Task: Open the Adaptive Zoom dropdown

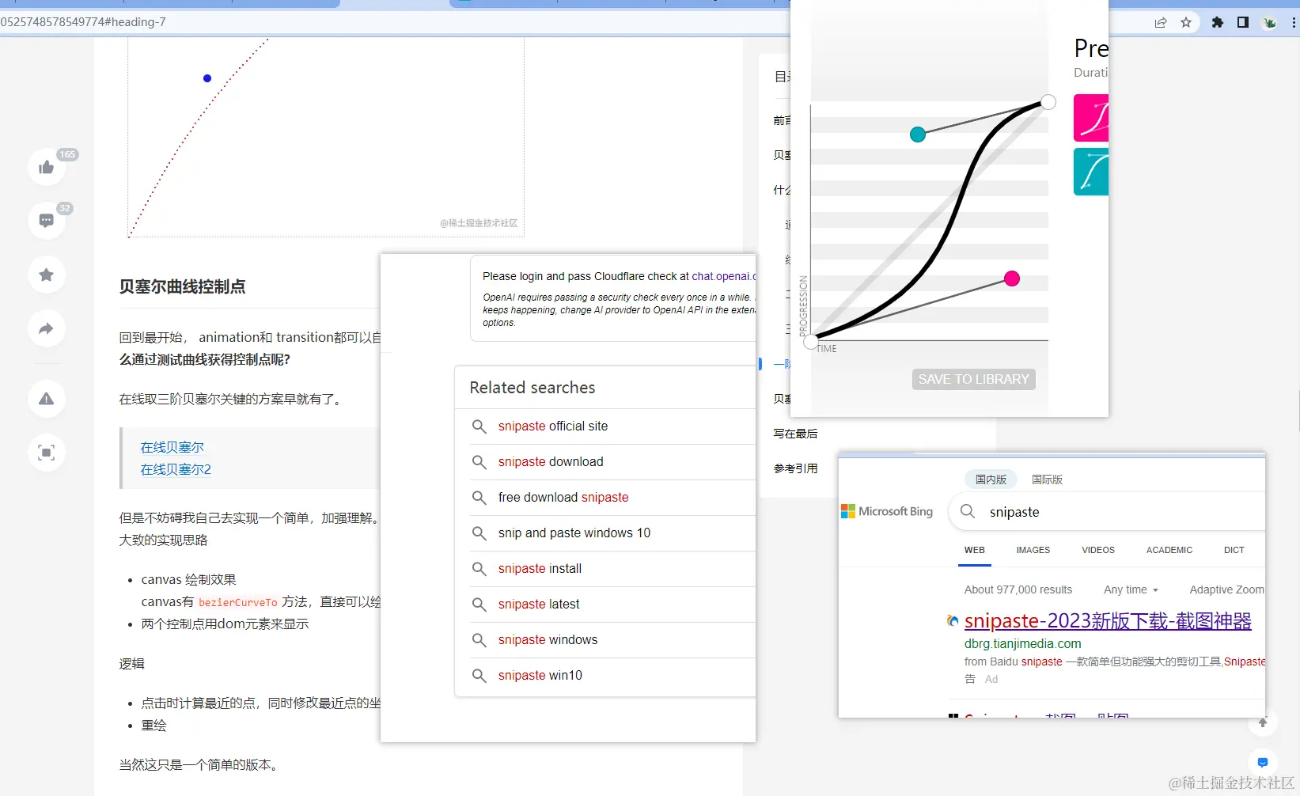Action: coord(1226,589)
